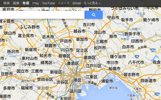This screenshot has height=100, width=161.
Task: Open the もっと見る dropdown menu
Action: [x=92, y=3]
